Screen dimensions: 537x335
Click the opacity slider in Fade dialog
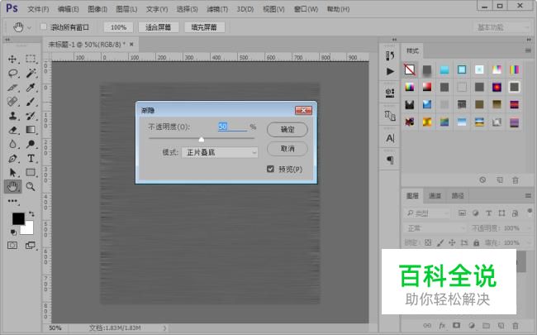click(202, 138)
